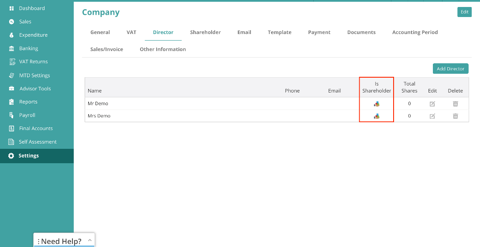Click the Self Assessment checklist icon
480x247 pixels.
[x=12, y=142]
